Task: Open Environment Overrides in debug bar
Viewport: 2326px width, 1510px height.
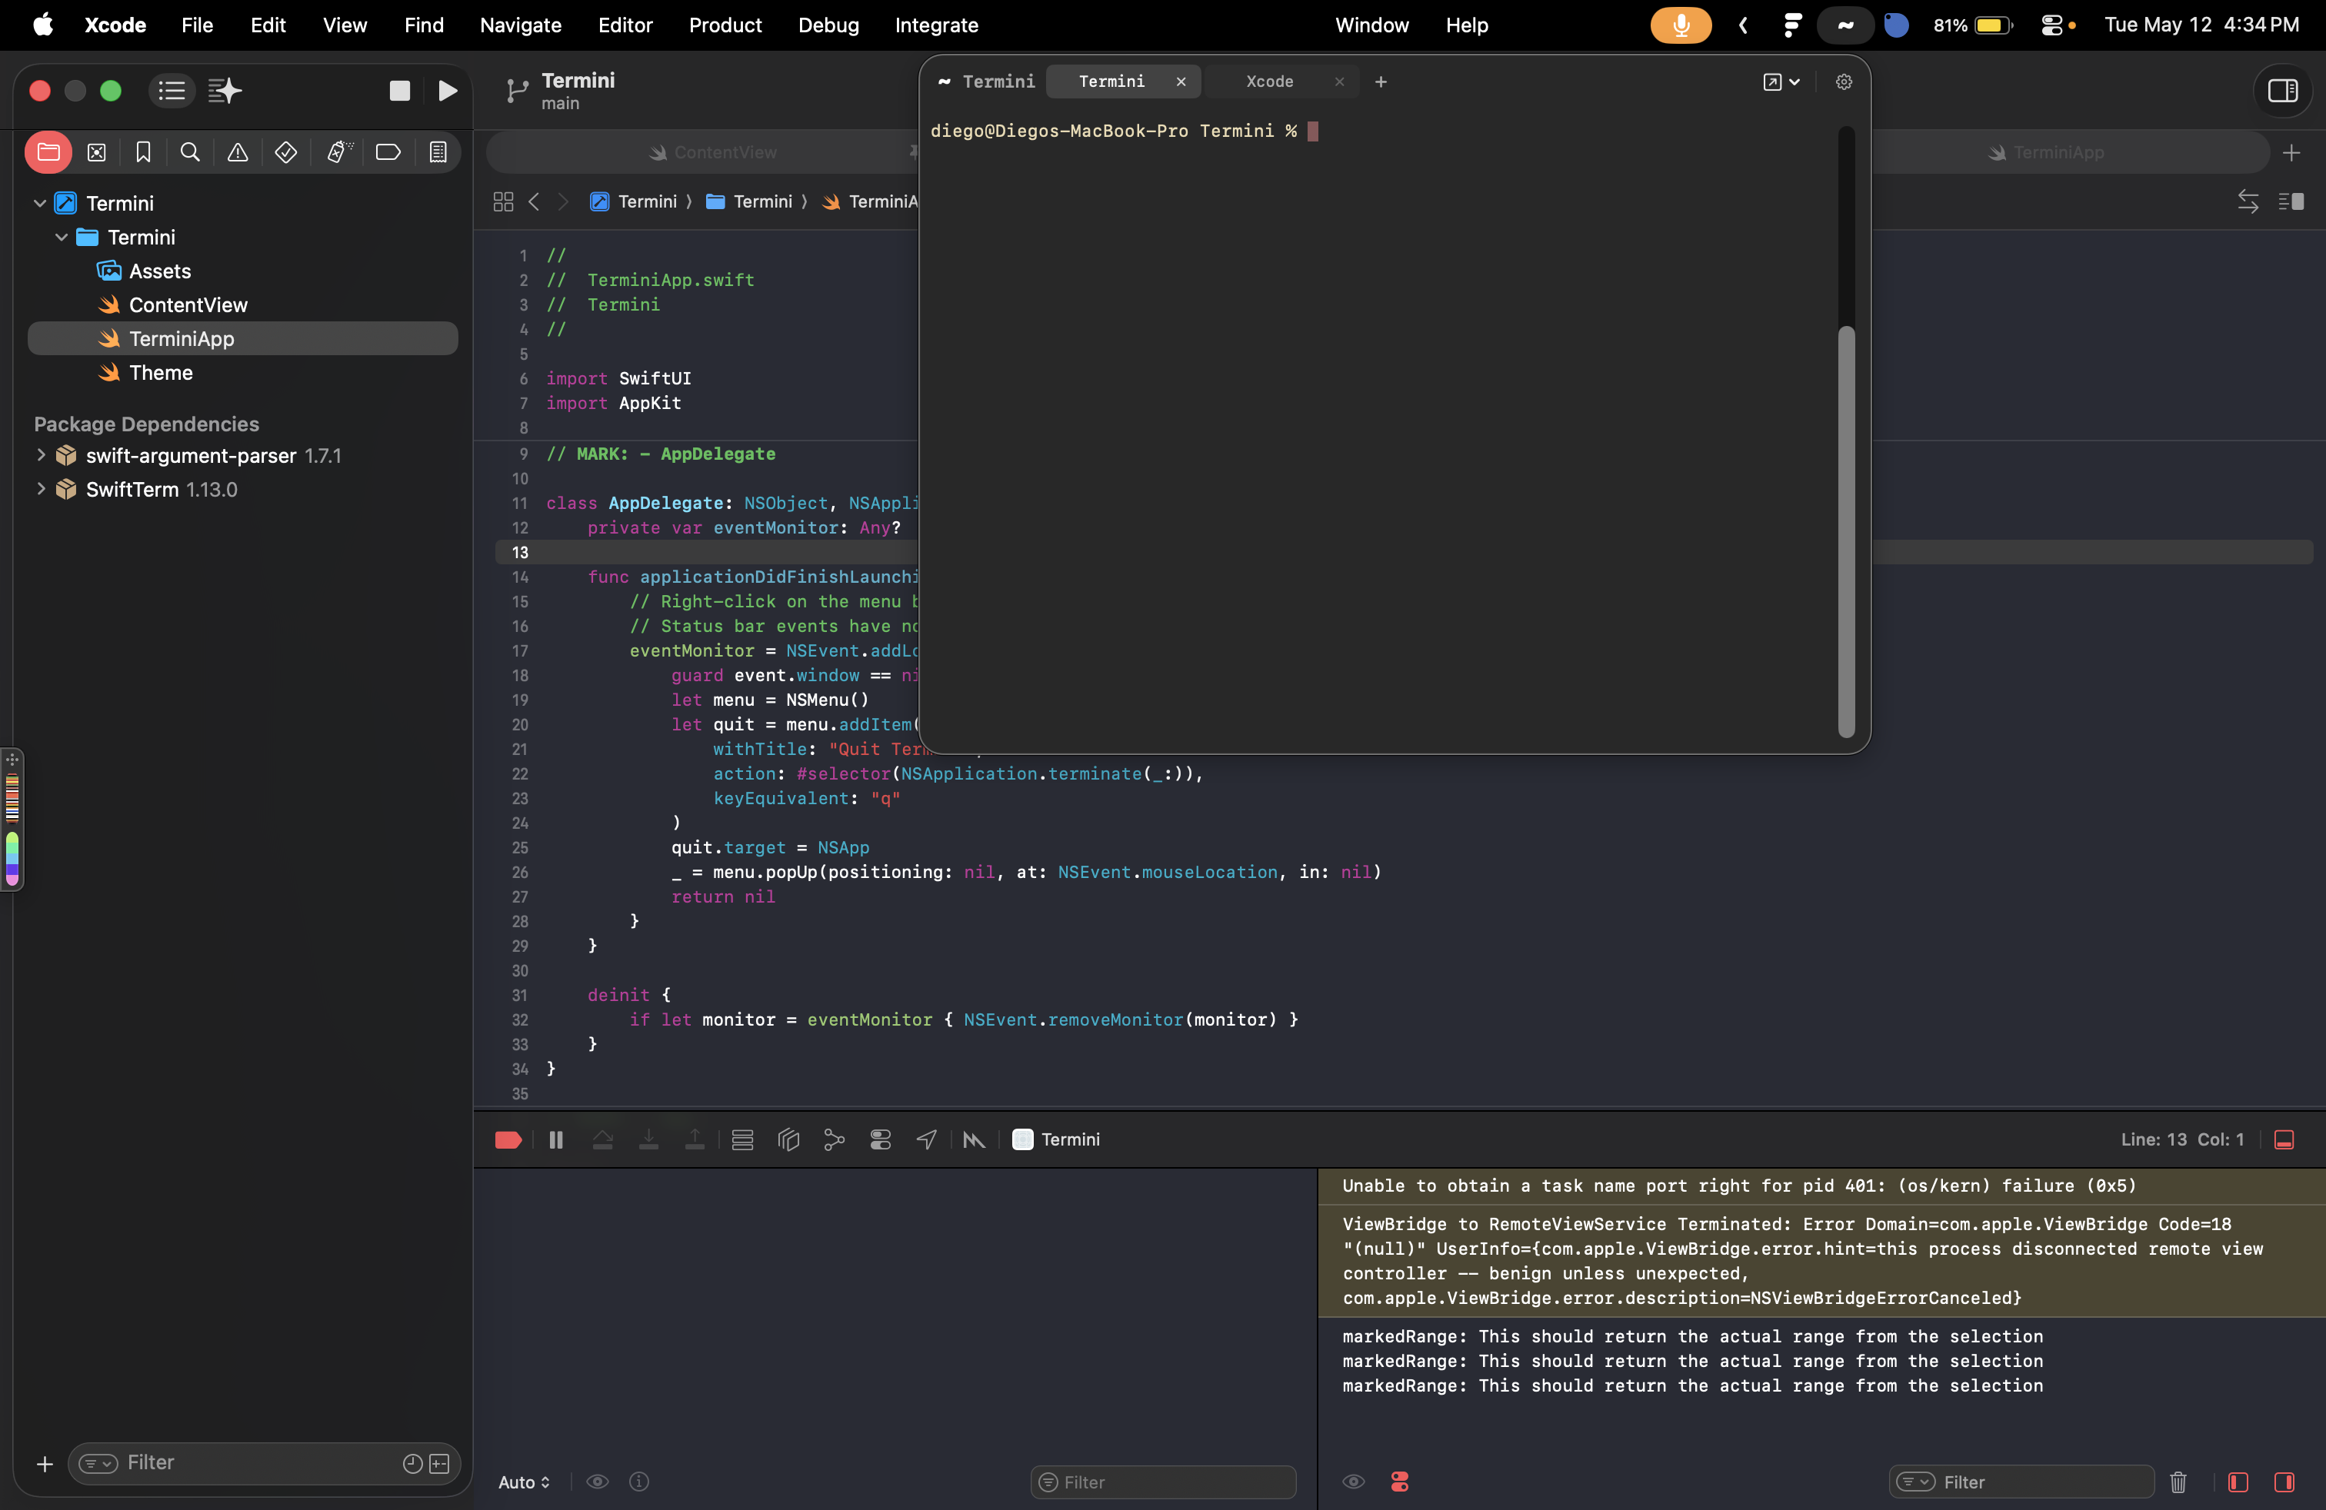Action: pos(881,1140)
